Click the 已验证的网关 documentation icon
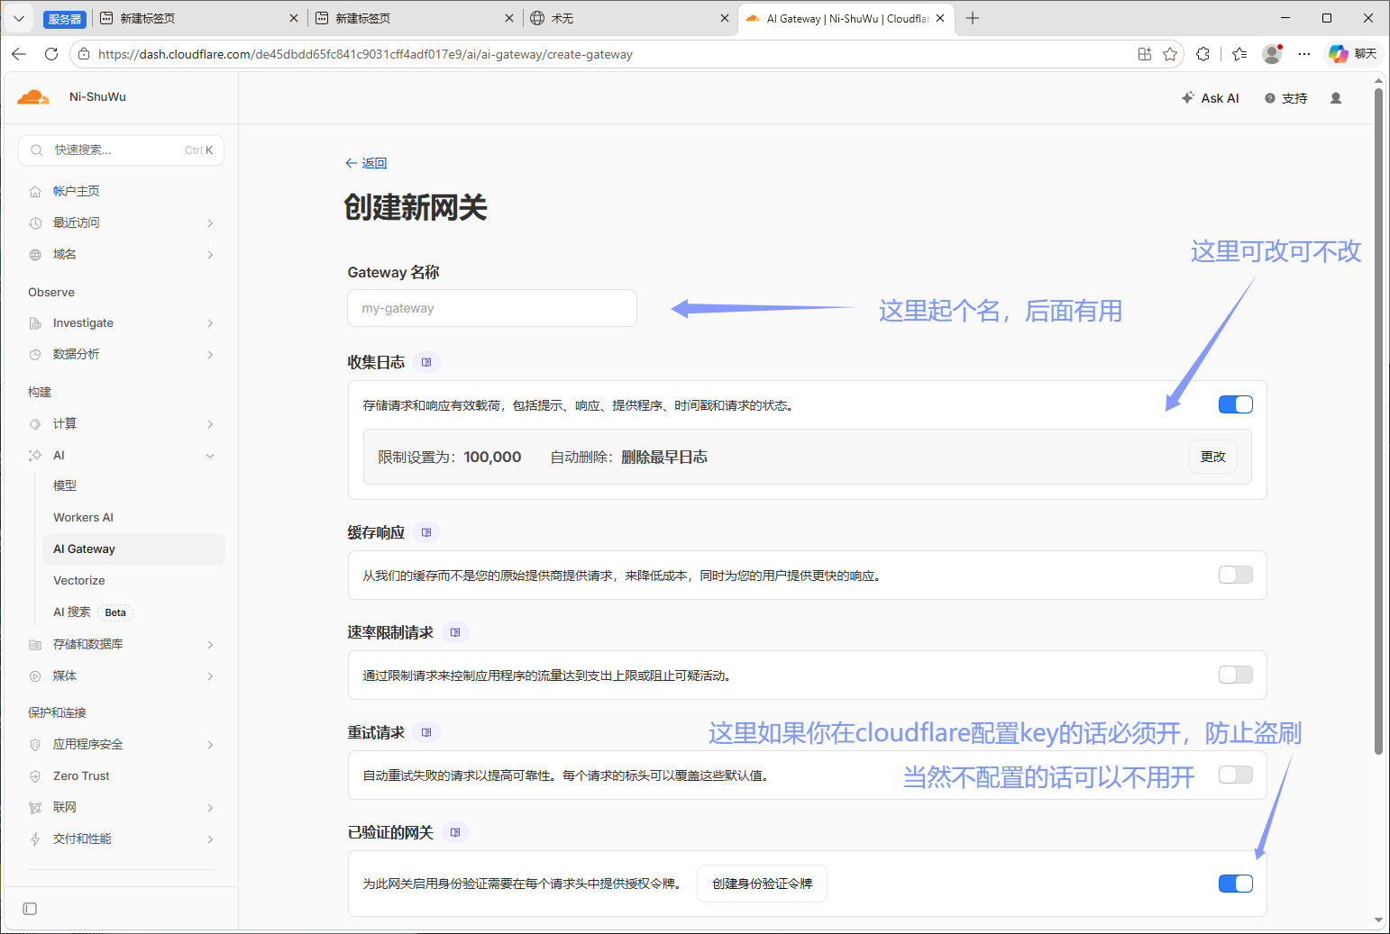Image resolution: width=1390 pixels, height=934 pixels. pos(455,832)
